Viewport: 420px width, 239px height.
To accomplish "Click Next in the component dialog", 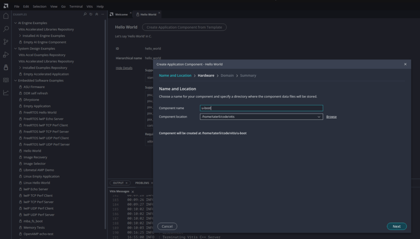I will [x=397, y=226].
